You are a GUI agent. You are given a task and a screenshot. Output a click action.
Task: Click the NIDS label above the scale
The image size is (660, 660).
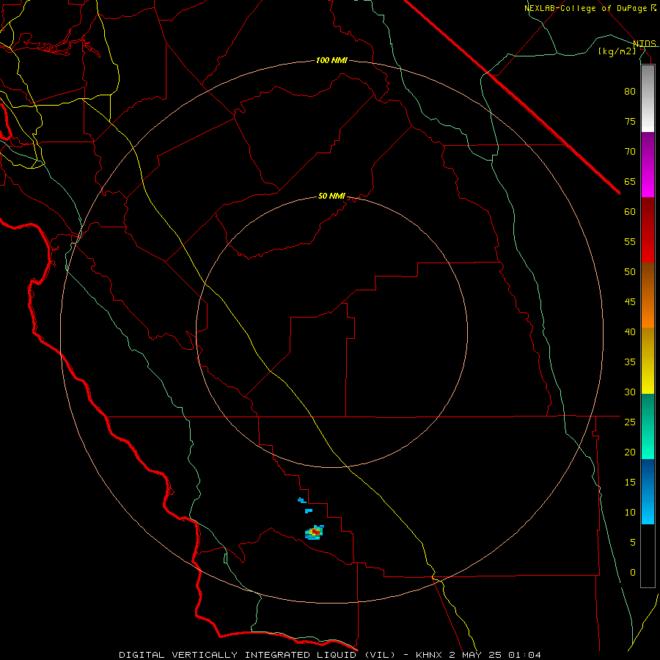pos(645,44)
